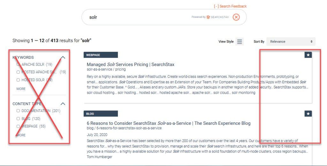Enable the Hosted Solr keyword filter
327x166 pixels.
(x=18, y=80)
